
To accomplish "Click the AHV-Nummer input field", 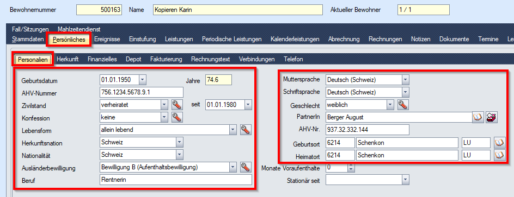I will click(x=141, y=92).
